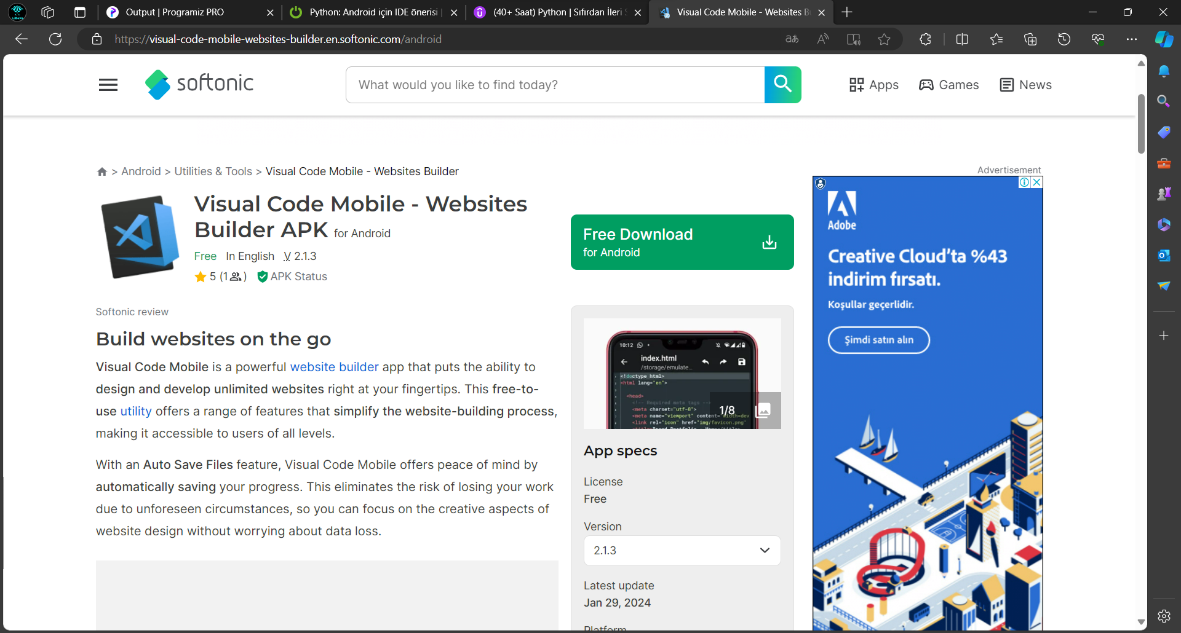Viewport: 1181px width, 633px height.
Task: Open the Softonic hamburger menu
Action: [x=108, y=85]
